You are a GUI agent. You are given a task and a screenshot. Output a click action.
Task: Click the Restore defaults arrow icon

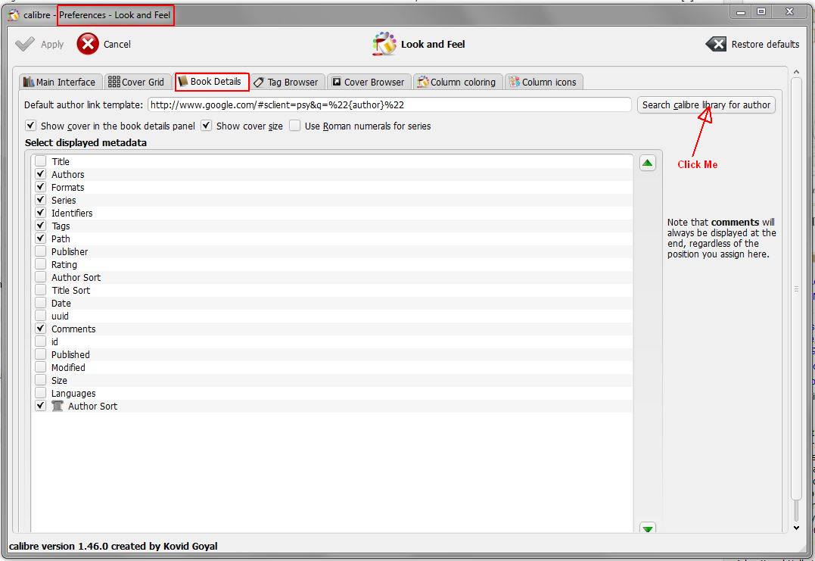pyautogui.click(x=716, y=44)
